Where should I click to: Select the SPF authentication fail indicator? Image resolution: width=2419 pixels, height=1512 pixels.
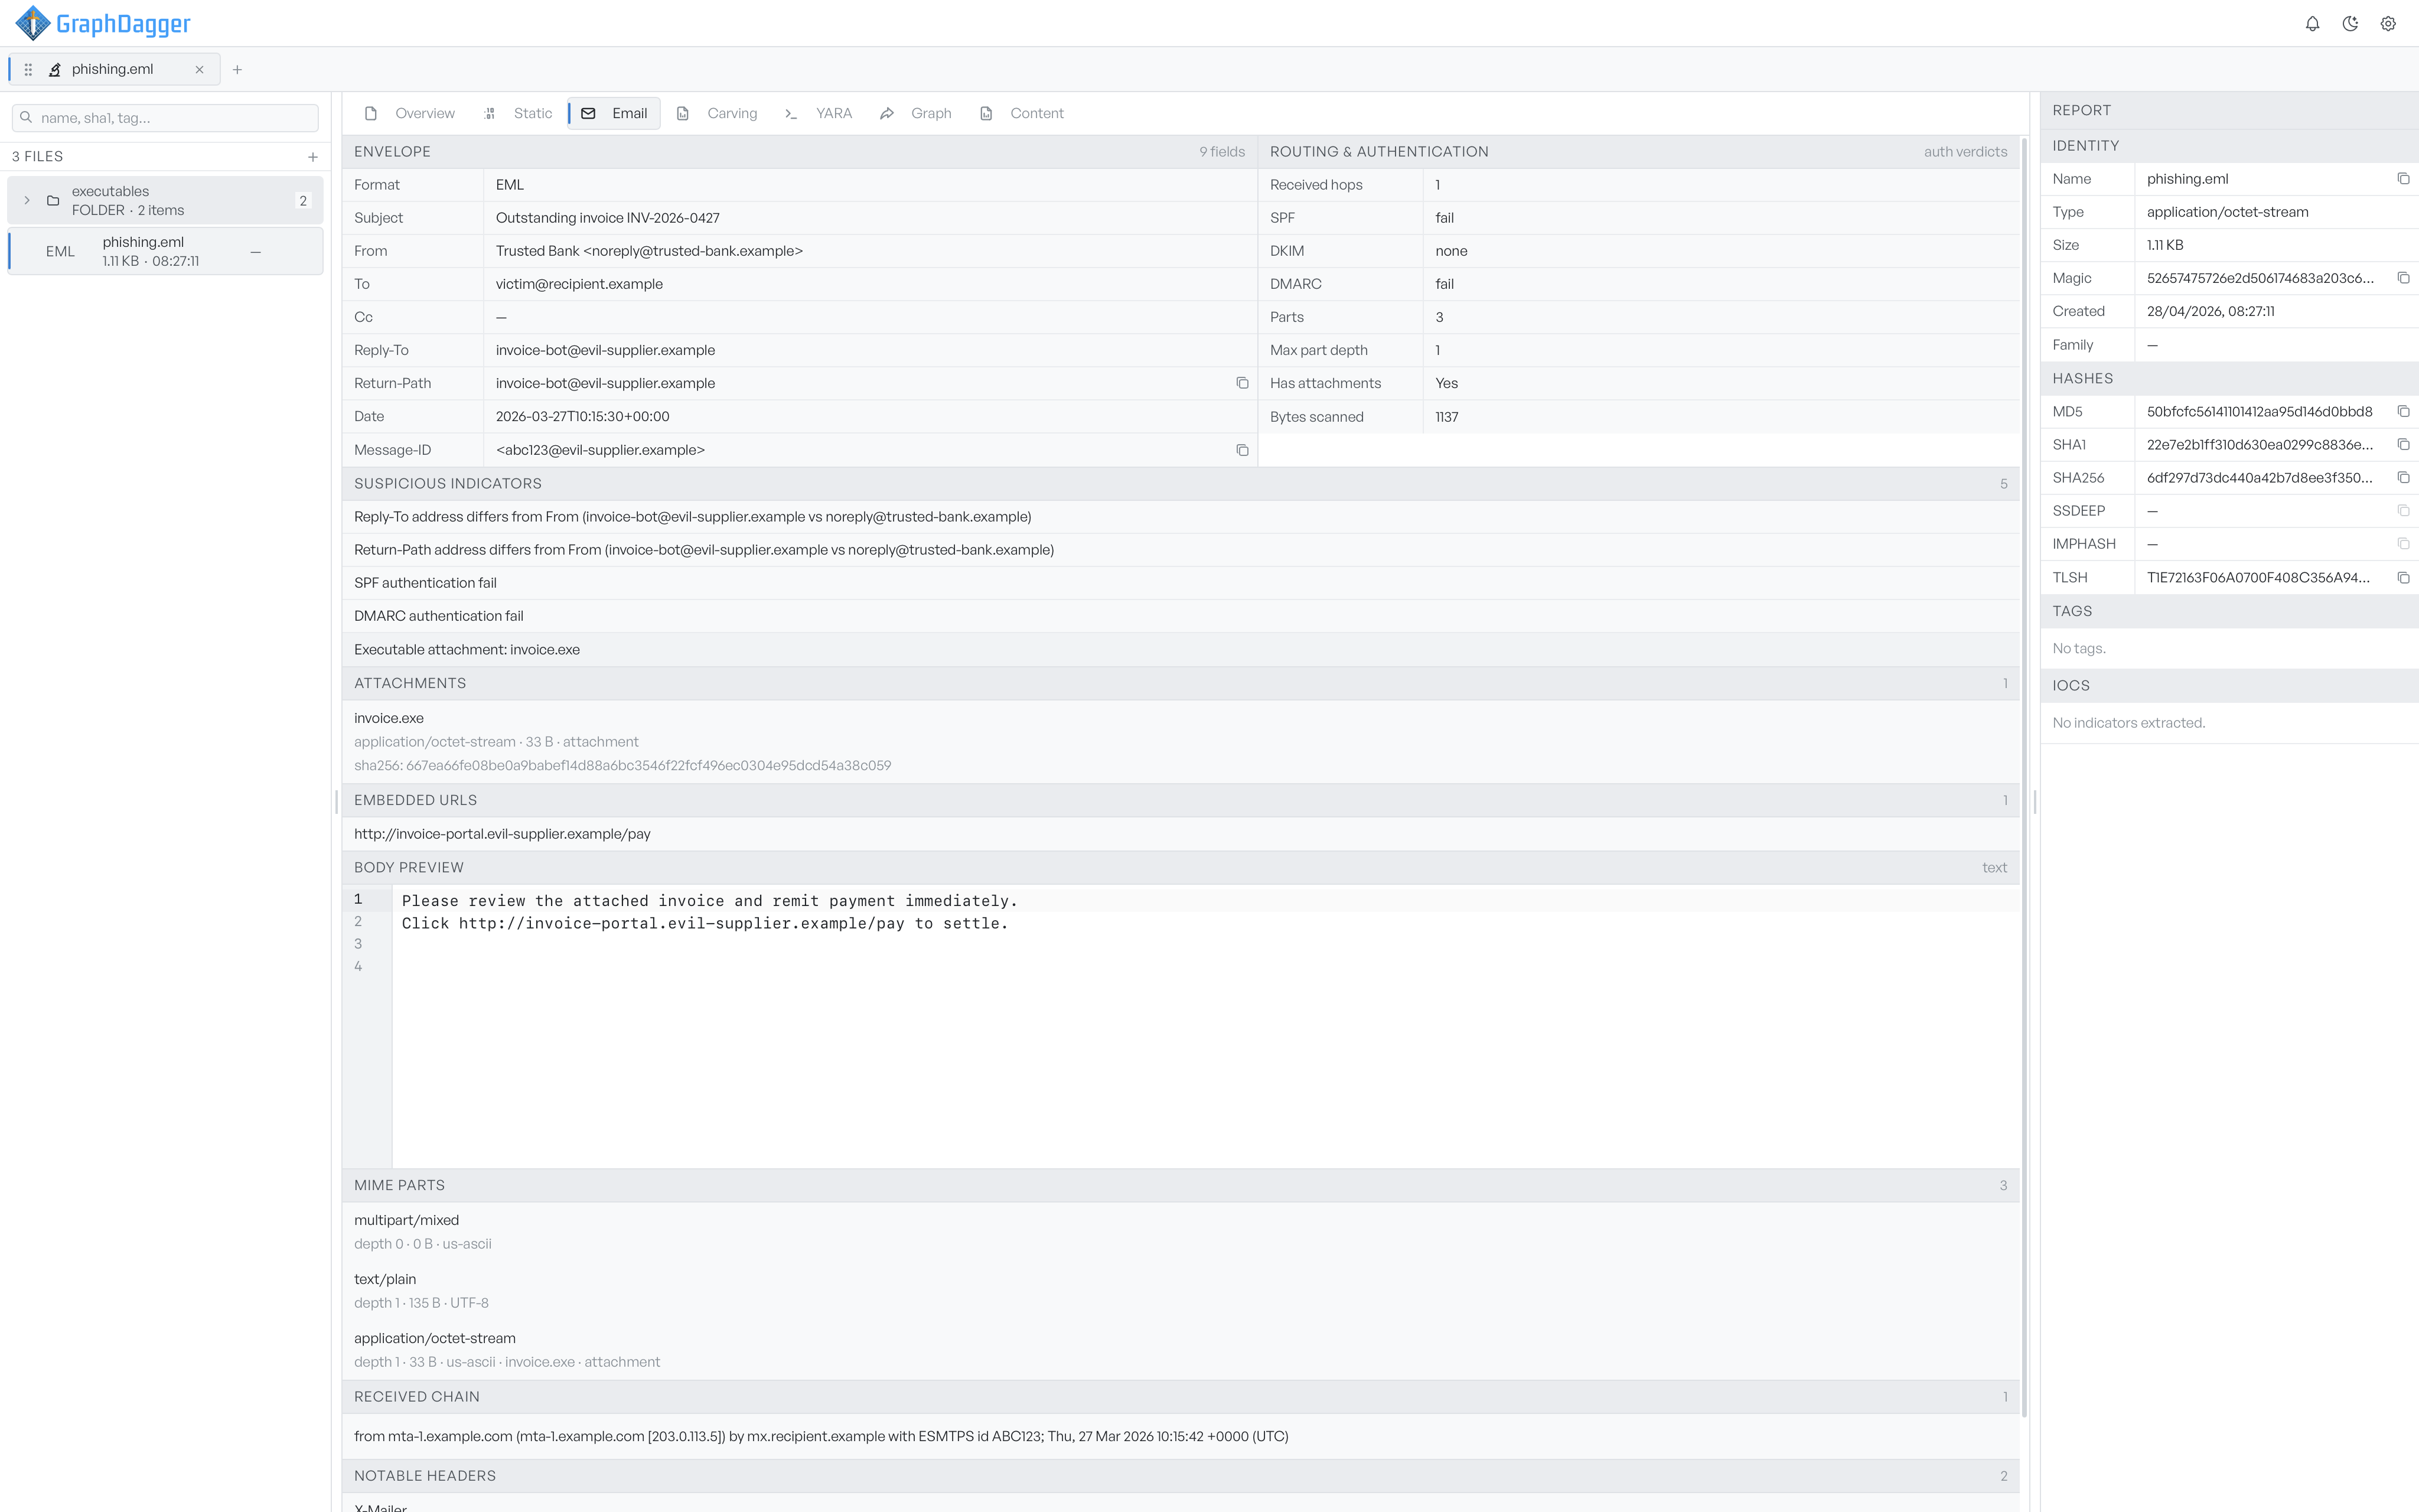click(x=1181, y=583)
